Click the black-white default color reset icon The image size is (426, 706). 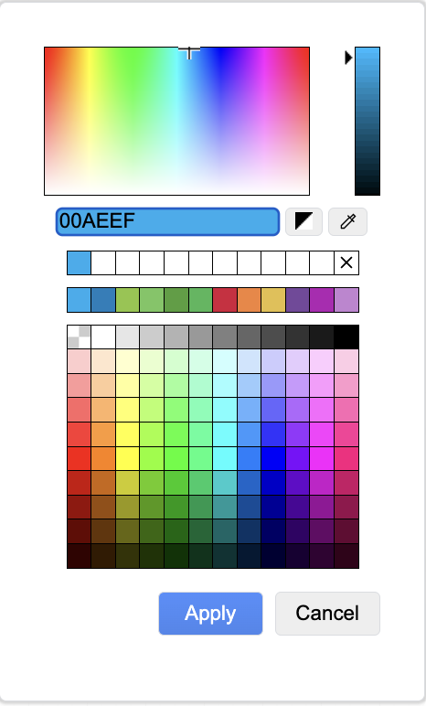pyautogui.click(x=304, y=221)
